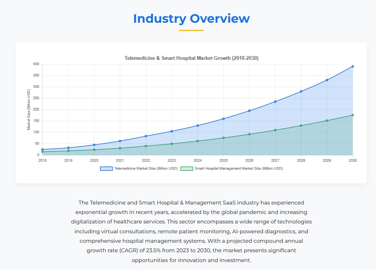Viewport: 376px width, 270px height.
Task: Pick the Smart Hospital data point for 2022
Action: click(146, 146)
